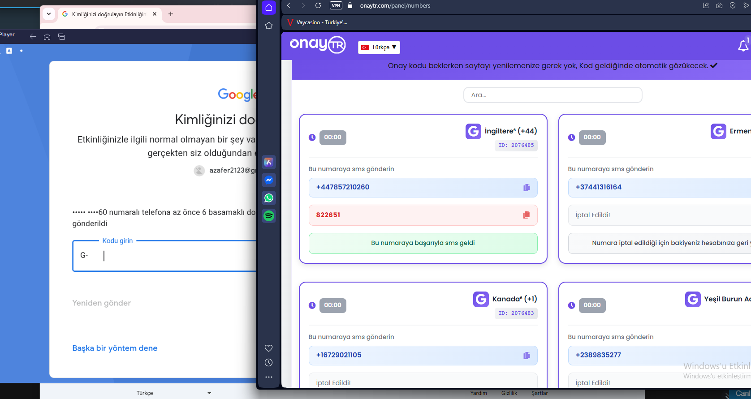The height and width of the screenshot is (399, 751).
Task: Close the Kimliğinizi doğrulayın Chrome tab
Action: 155,14
